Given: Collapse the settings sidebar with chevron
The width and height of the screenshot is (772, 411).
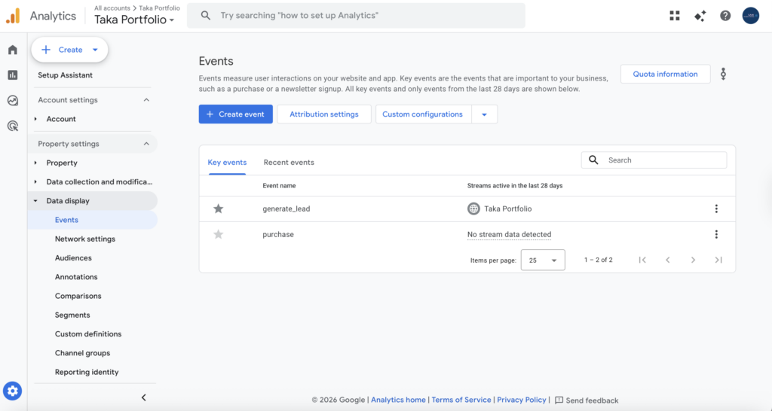Looking at the screenshot, I should pyautogui.click(x=144, y=397).
